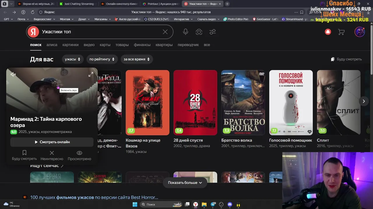The width and height of the screenshot is (373, 209).
Task: Mark Маринад 2 as Просмотрено
Action: [x=80, y=156]
